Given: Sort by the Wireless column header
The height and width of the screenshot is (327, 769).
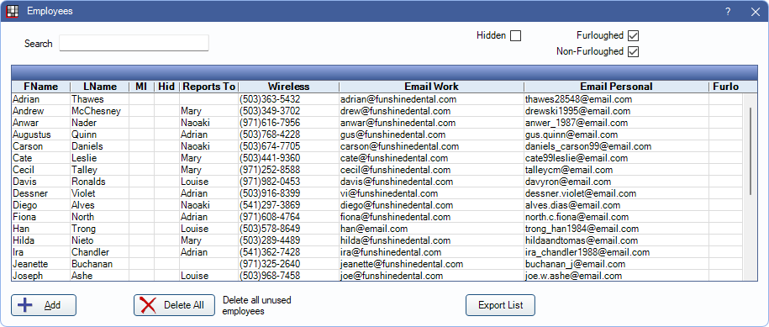Looking at the screenshot, I should (288, 87).
